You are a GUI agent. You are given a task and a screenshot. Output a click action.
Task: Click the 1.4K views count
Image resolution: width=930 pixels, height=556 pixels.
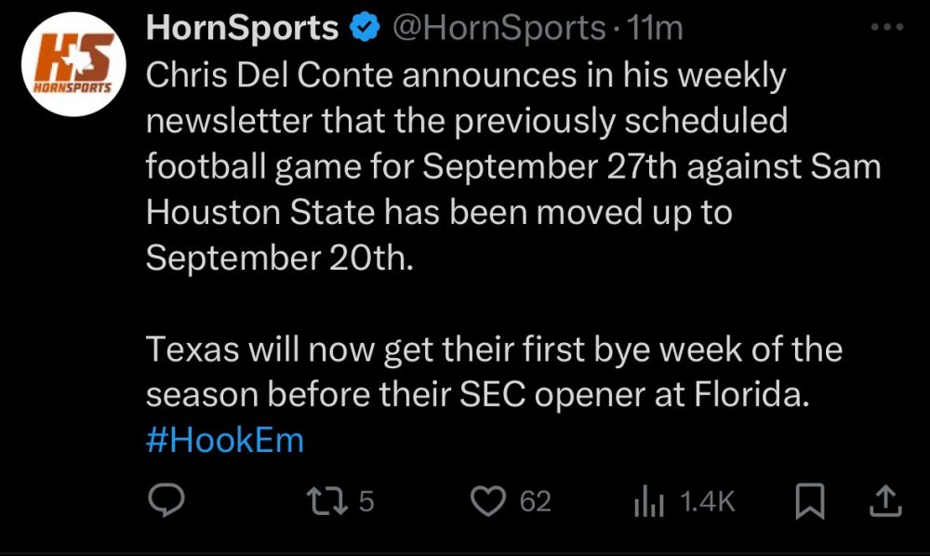coord(708,503)
